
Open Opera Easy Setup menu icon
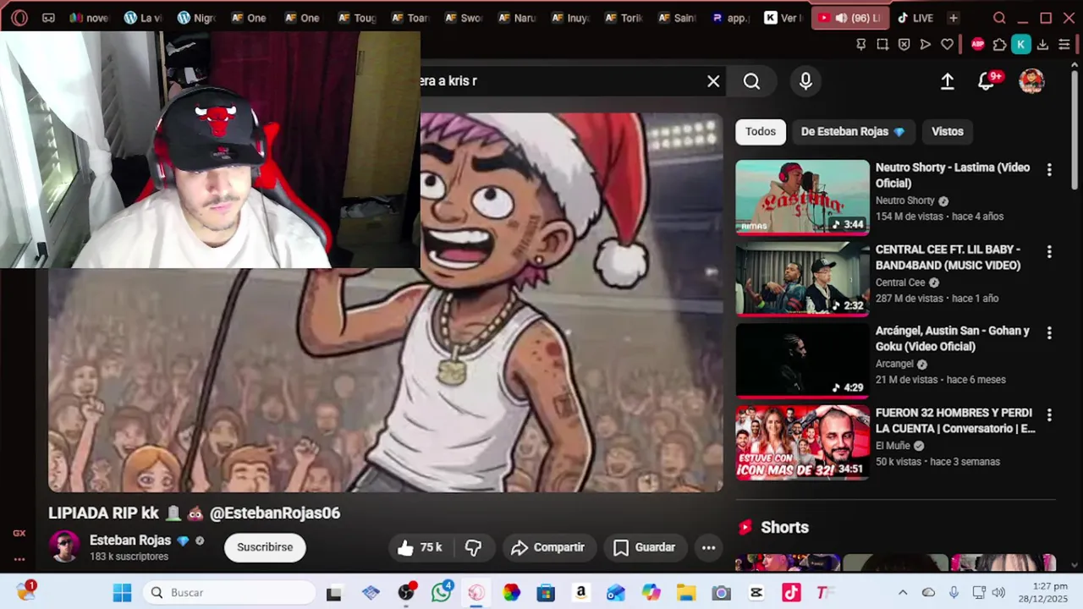tap(1064, 44)
